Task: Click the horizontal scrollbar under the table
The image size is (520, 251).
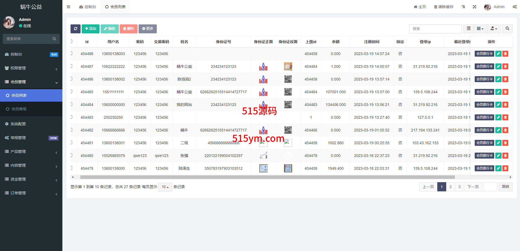Action: pos(267,177)
